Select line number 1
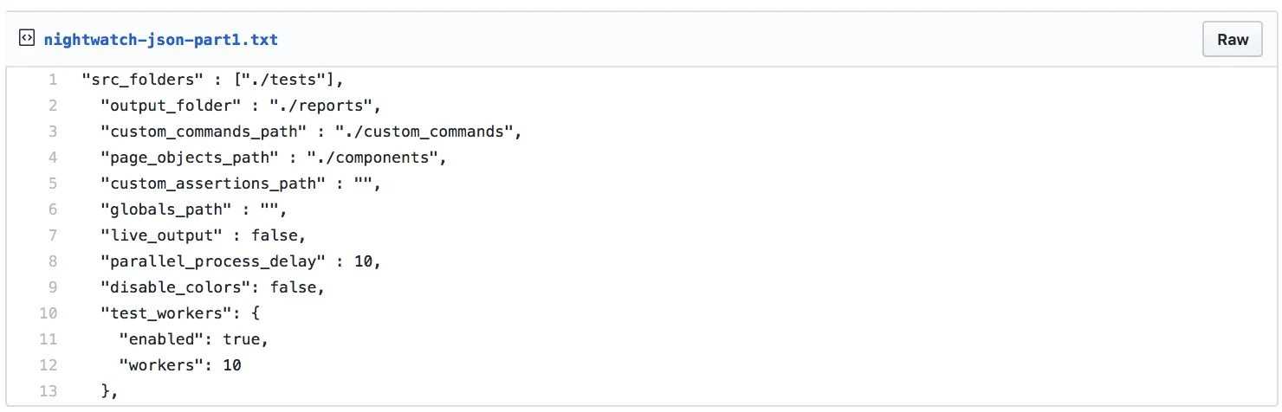The image size is (1282, 412). [x=53, y=80]
